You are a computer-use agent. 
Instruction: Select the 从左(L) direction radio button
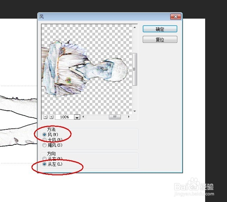(44, 164)
